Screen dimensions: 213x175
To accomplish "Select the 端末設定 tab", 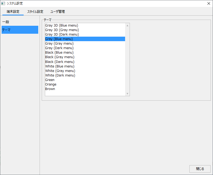I will (x=13, y=12).
